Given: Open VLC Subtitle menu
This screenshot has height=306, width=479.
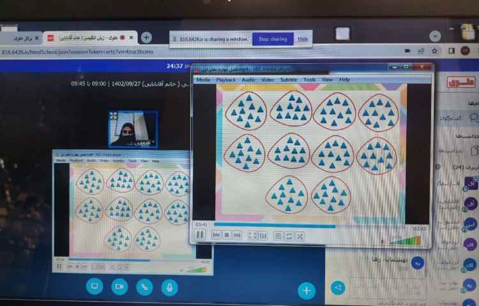Looking at the screenshot, I should point(289,80).
